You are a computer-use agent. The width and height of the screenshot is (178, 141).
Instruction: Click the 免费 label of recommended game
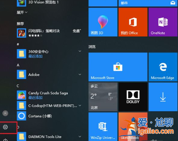pos(77,31)
